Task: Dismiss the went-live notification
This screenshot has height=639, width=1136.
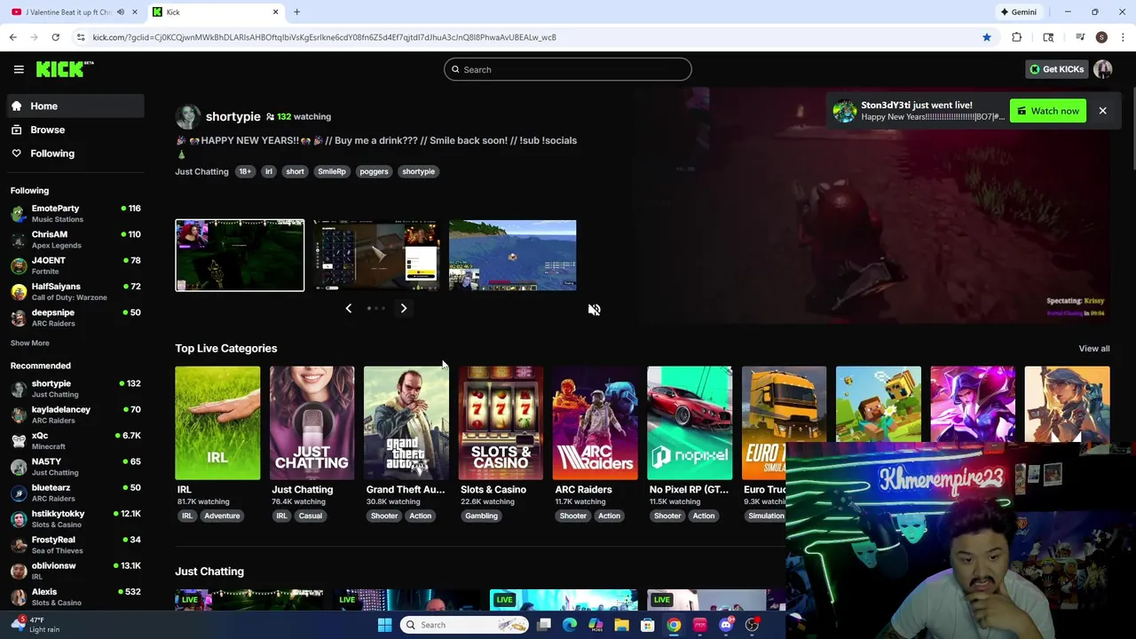Action: click(x=1102, y=111)
